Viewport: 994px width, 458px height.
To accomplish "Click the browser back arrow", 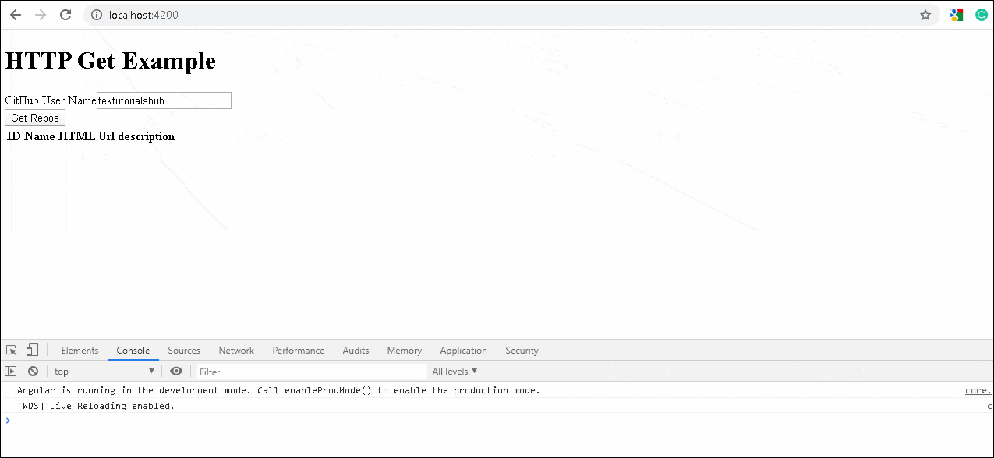I will point(16,15).
